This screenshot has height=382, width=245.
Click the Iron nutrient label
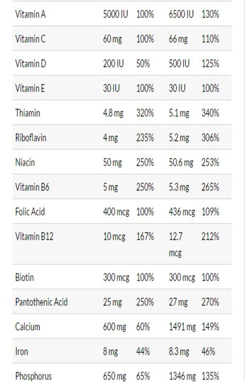(22, 352)
